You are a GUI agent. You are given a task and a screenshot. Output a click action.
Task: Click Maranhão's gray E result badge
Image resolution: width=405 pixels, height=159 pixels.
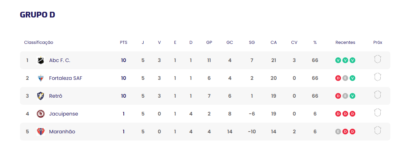point(338,132)
